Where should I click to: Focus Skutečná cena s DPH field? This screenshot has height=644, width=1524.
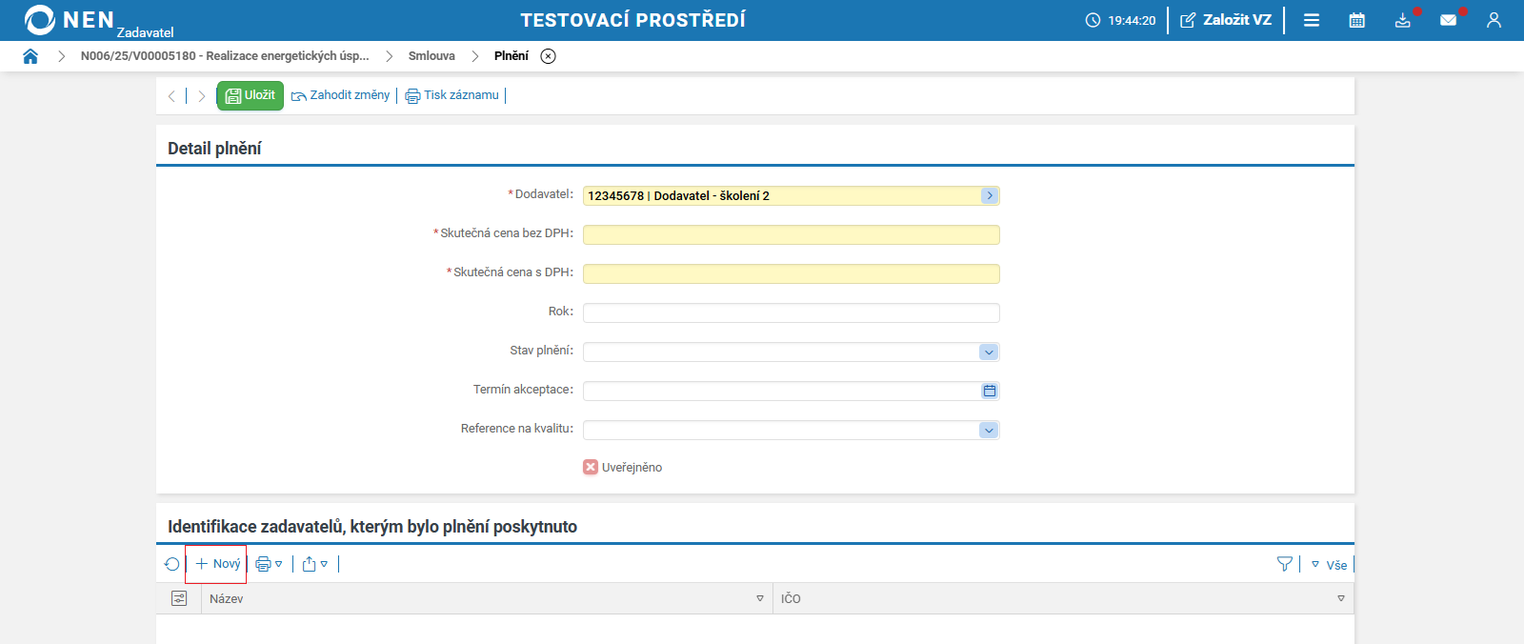[x=792, y=273]
